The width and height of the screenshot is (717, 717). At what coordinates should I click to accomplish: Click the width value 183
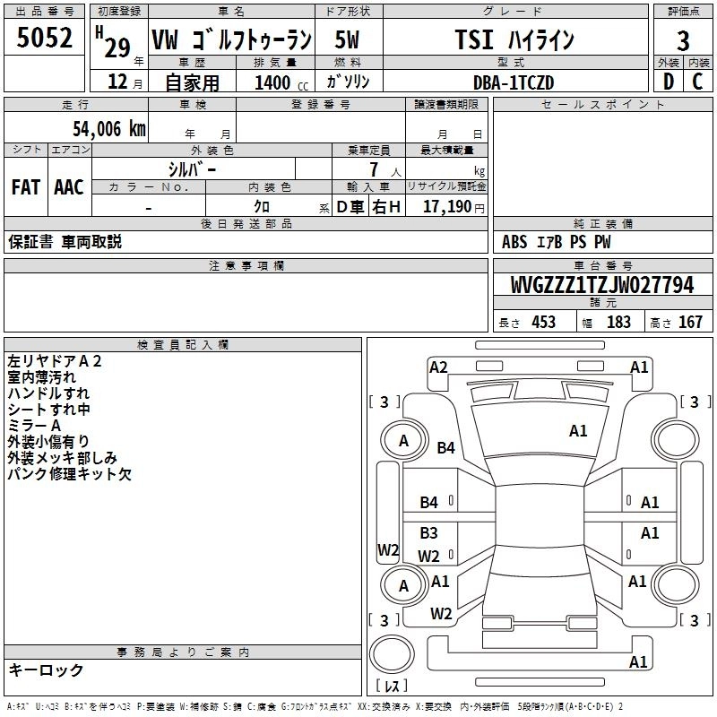pyautogui.click(x=618, y=322)
